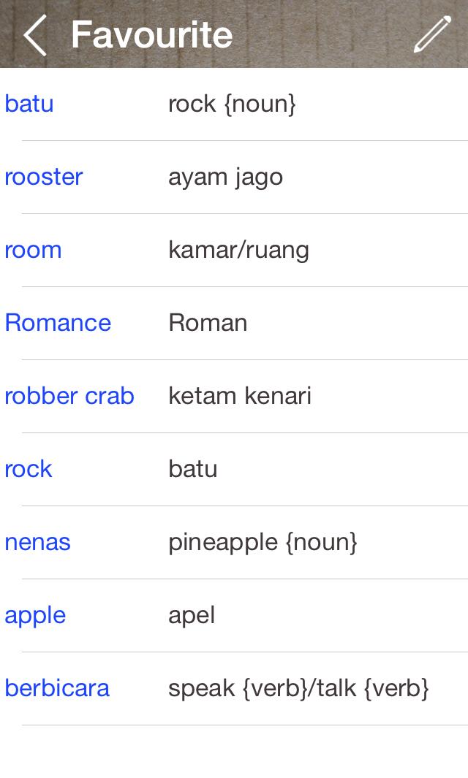
Task: Select the 'robber crab' word
Action: point(69,396)
